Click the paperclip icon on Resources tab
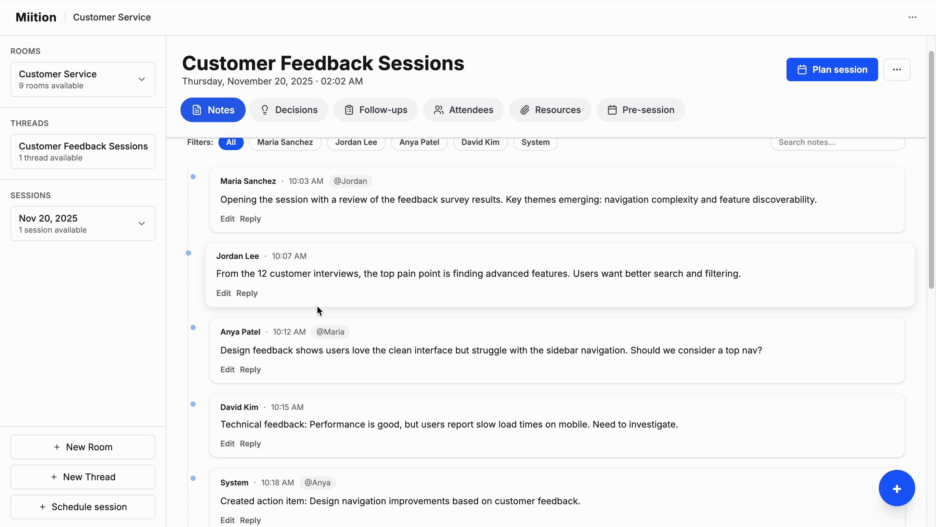The height and width of the screenshot is (527, 936). (524, 110)
